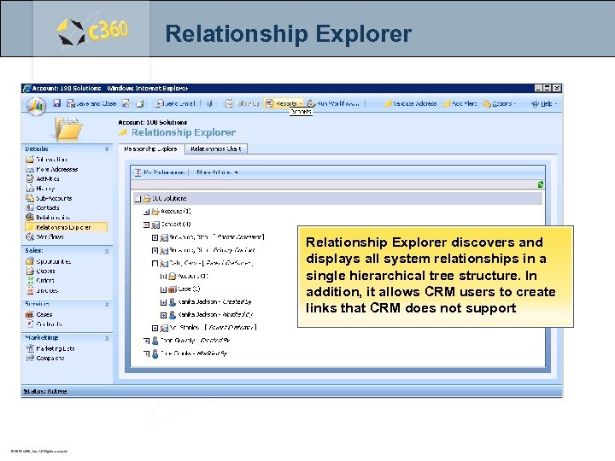Click the Status: Active status bar
Screen dimensions: 615x461
[x=292, y=391]
